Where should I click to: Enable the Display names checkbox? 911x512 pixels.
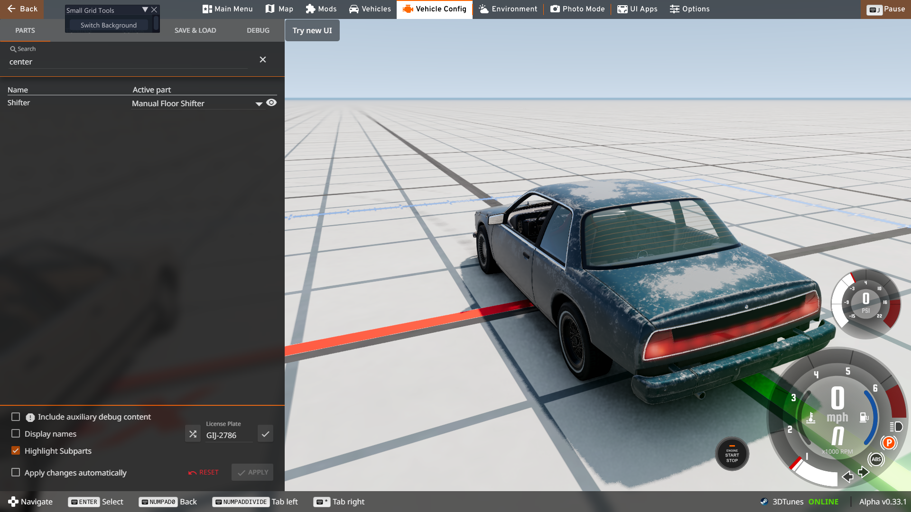click(16, 434)
